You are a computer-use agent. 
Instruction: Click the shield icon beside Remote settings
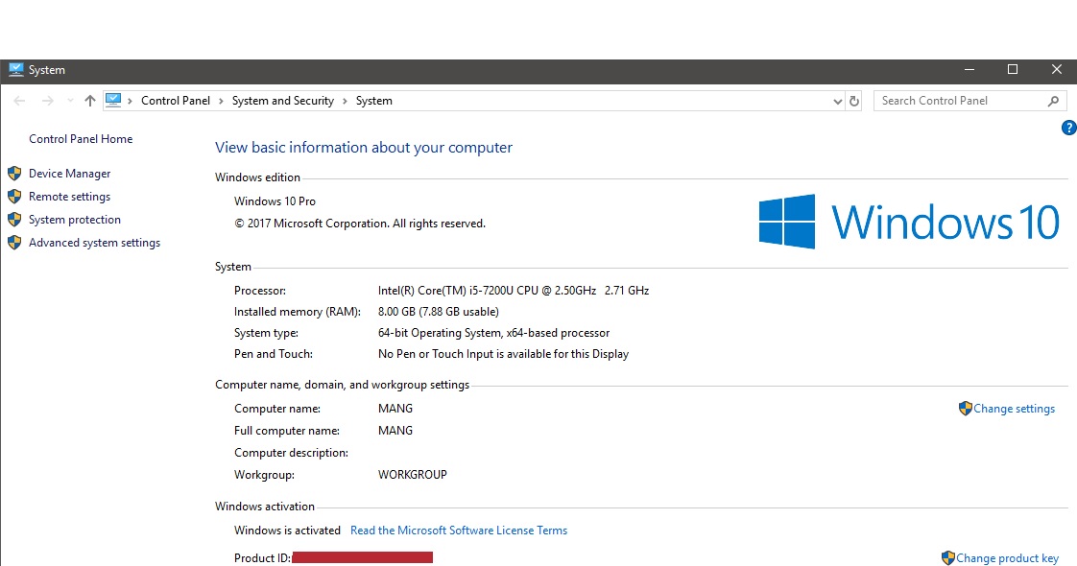click(14, 197)
